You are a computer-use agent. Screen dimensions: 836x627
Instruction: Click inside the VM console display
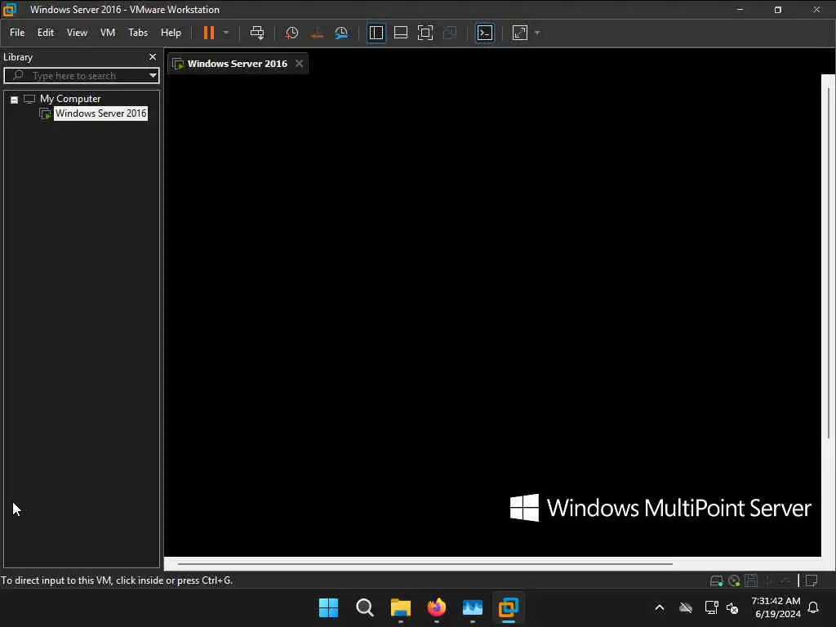click(492, 314)
